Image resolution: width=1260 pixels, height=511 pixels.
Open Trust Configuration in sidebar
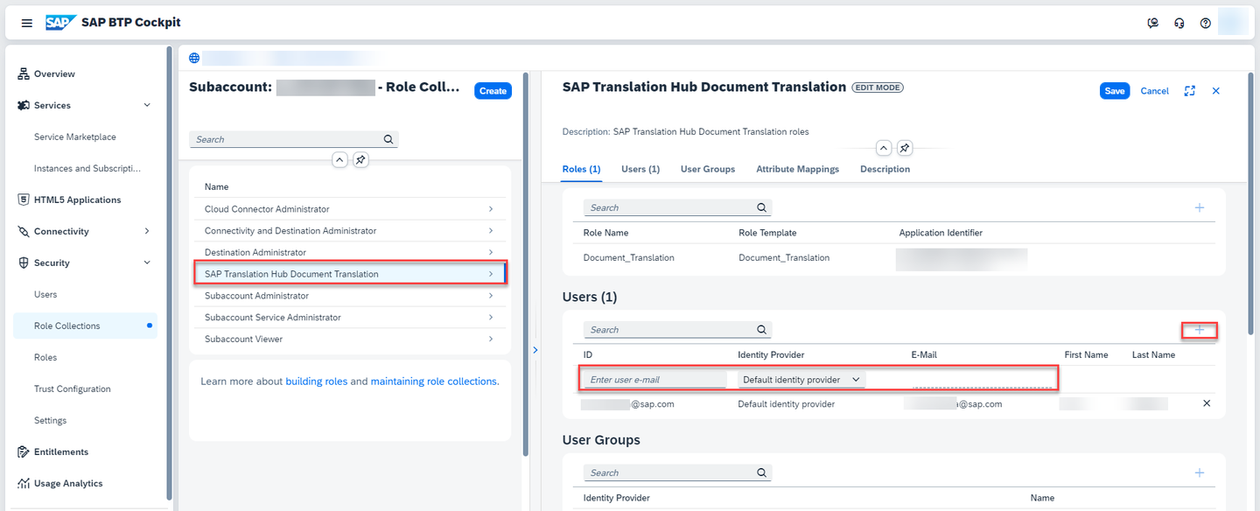tap(73, 388)
